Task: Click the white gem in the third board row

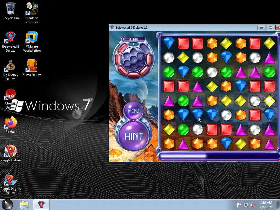Action: click(x=212, y=72)
